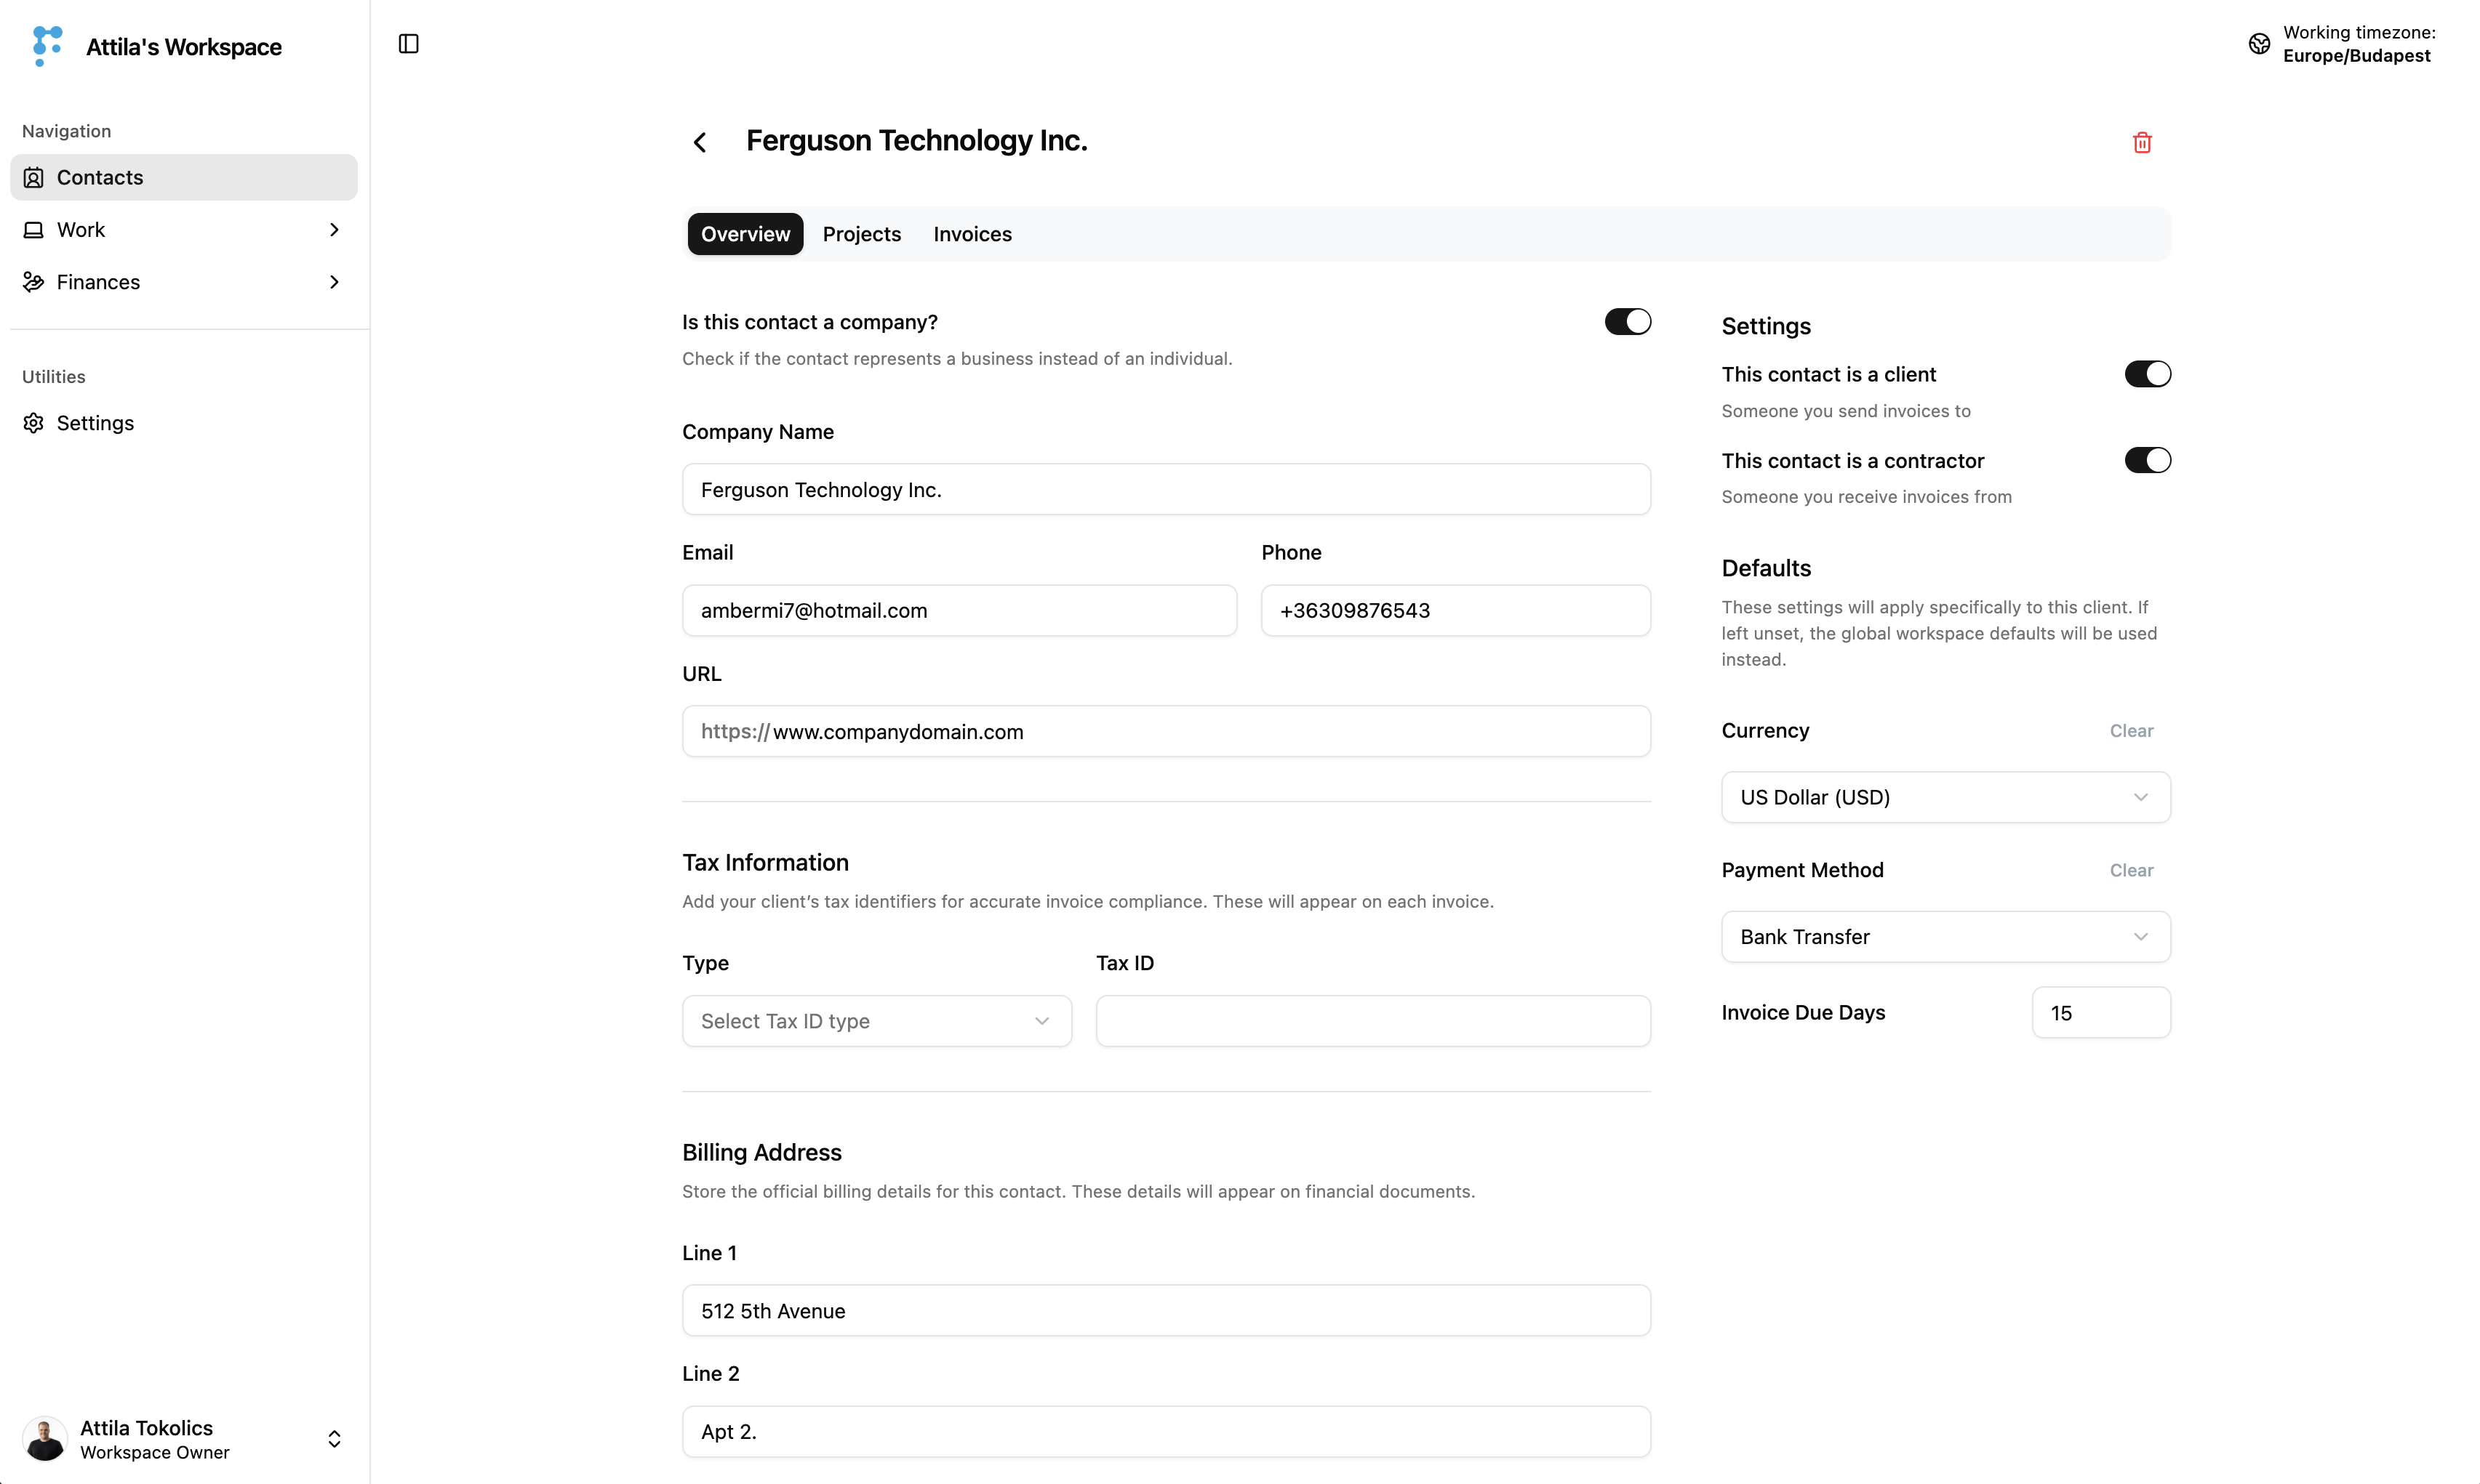Click the working timezone globe icon
The image size is (2480, 1484).
pos(2258,44)
